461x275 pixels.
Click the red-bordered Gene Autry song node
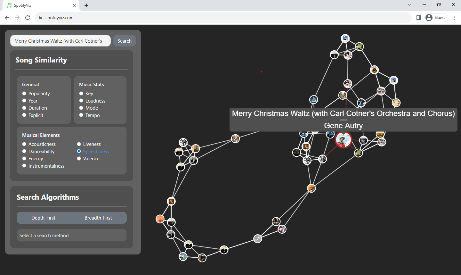(343, 140)
